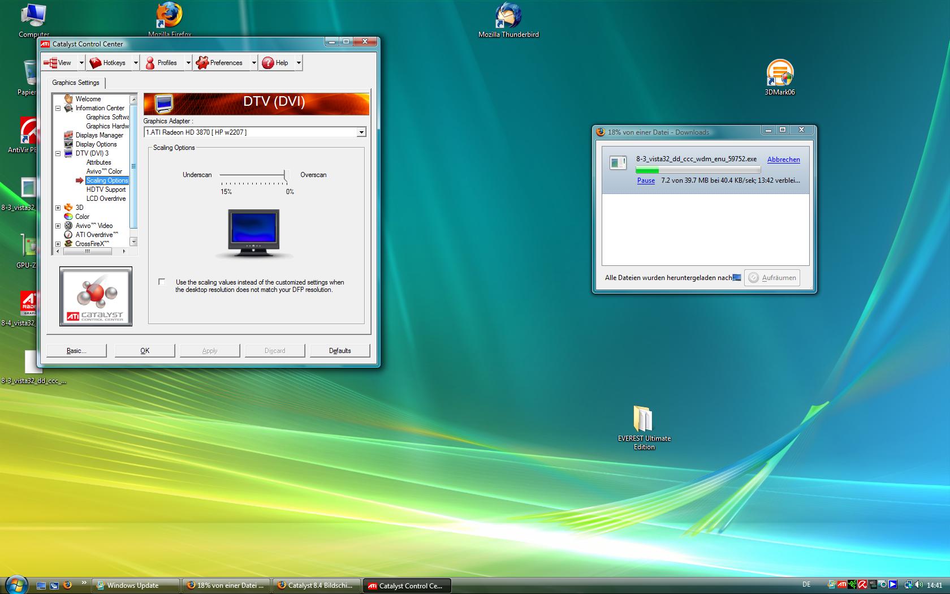The width and height of the screenshot is (950, 594).
Task: Select Display Options in the tree
Action: pyautogui.click(x=96, y=144)
